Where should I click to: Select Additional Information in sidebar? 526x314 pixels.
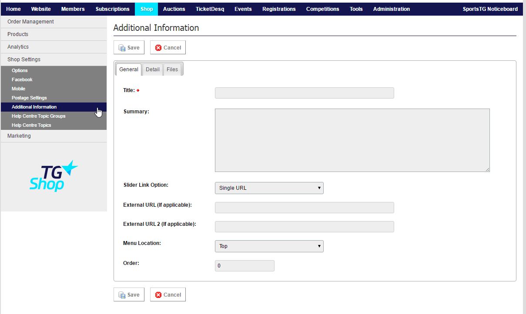pyautogui.click(x=54, y=107)
